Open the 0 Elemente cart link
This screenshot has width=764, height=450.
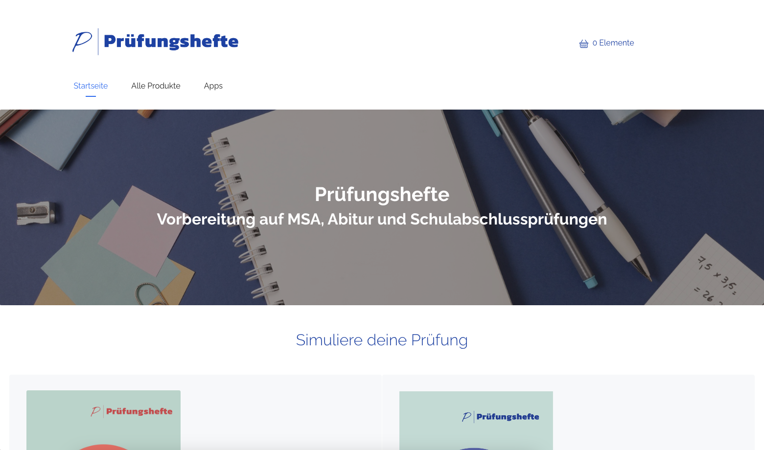pyautogui.click(x=606, y=43)
